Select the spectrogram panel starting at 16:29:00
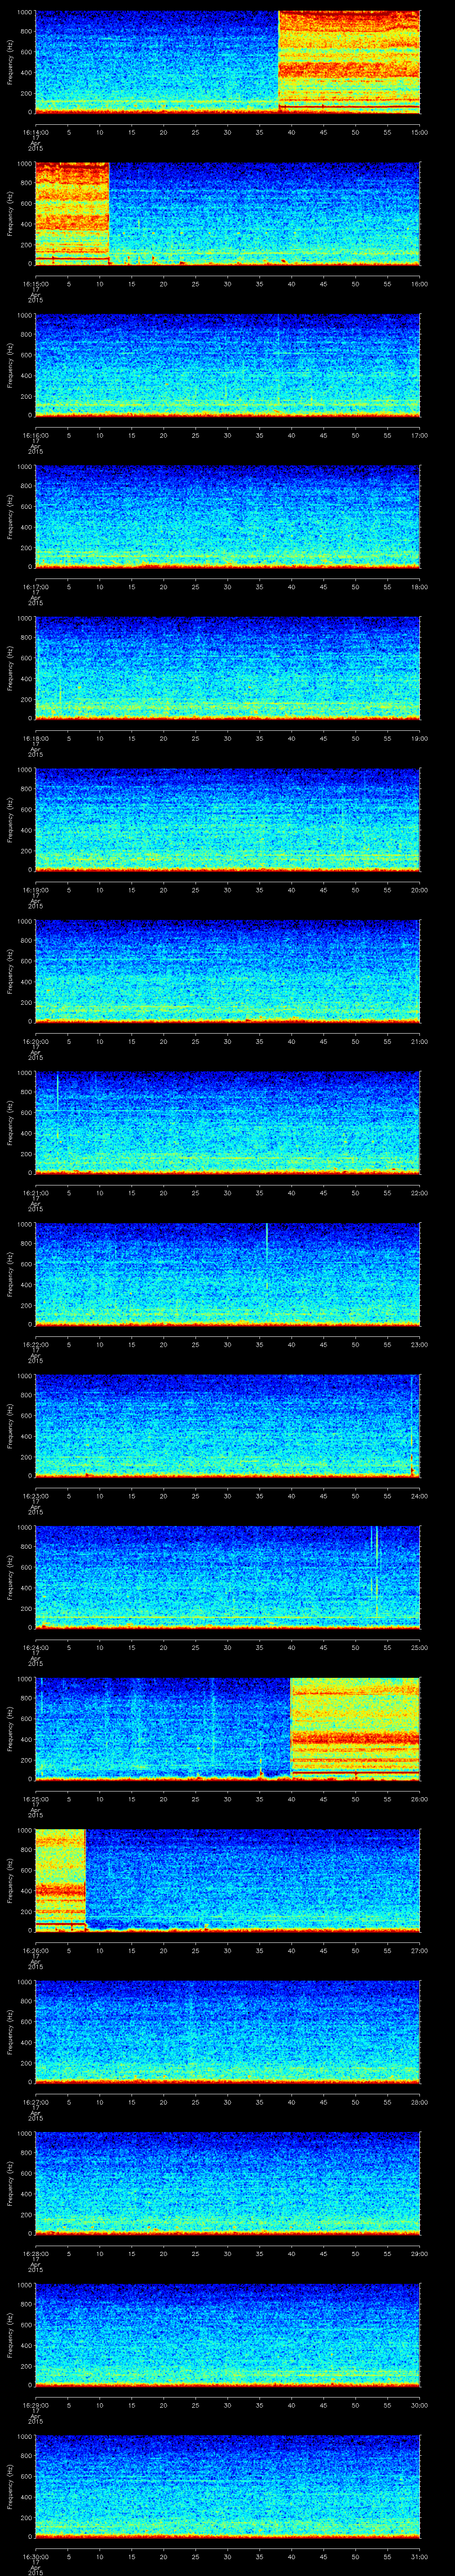The height and width of the screenshot is (2576, 455). tap(227, 2336)
